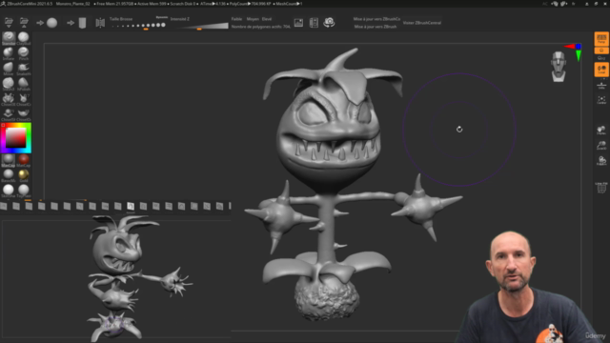Screen dimensions: 610x343
Task: Click the Center view icon
Action: (x=601, y=100)
